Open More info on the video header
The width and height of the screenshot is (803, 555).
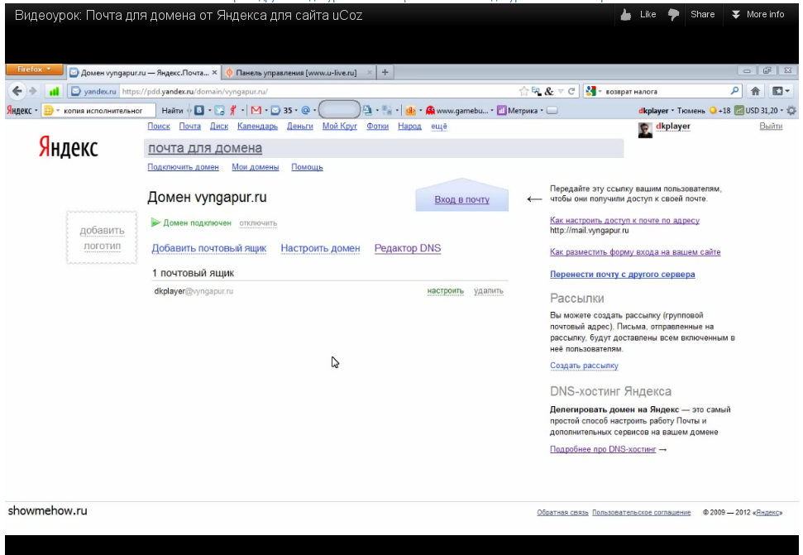[x=758, y=14]
